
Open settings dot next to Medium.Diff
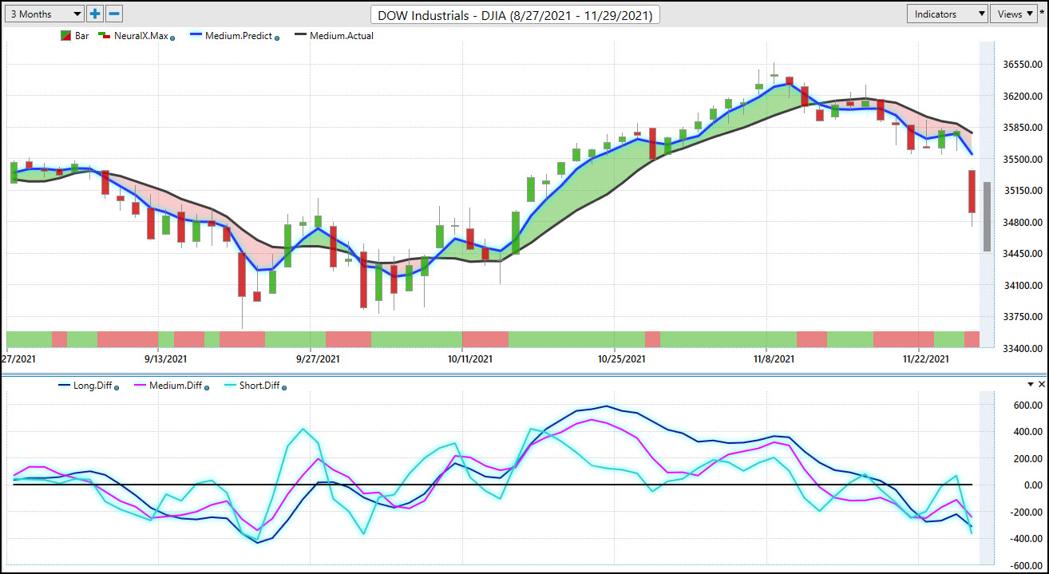pyautogui.click(x=207, y=388)
